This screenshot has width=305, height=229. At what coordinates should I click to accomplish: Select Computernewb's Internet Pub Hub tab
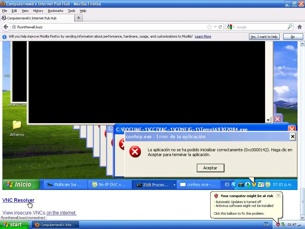click(37, 18)
